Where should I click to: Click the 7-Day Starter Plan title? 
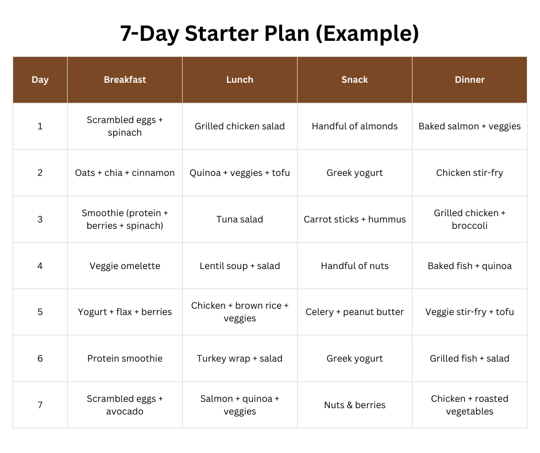click(269, 33)
